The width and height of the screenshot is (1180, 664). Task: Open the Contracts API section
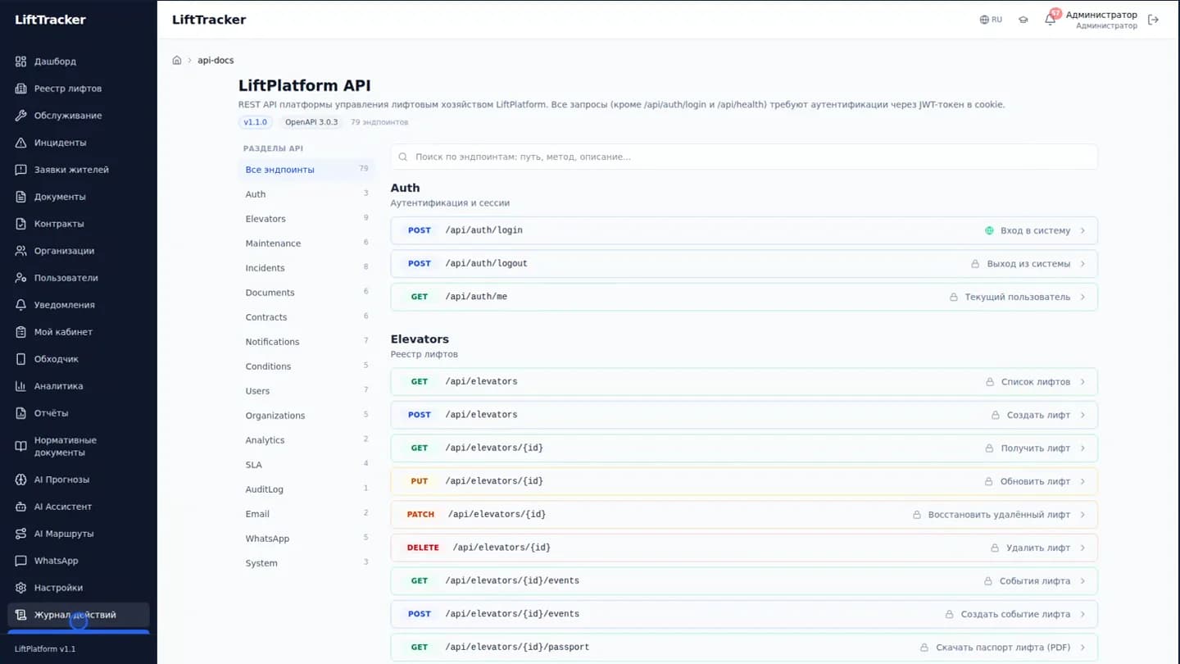tap(306, 317)
